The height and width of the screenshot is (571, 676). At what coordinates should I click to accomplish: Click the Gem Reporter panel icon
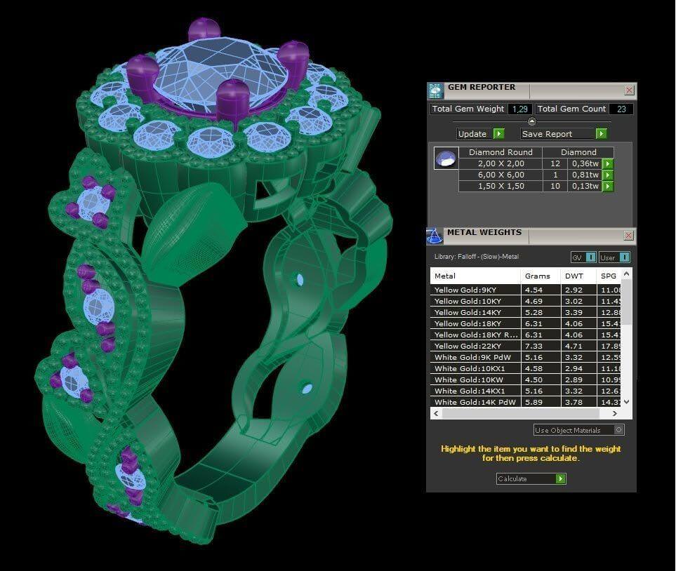tap(435, 90)
